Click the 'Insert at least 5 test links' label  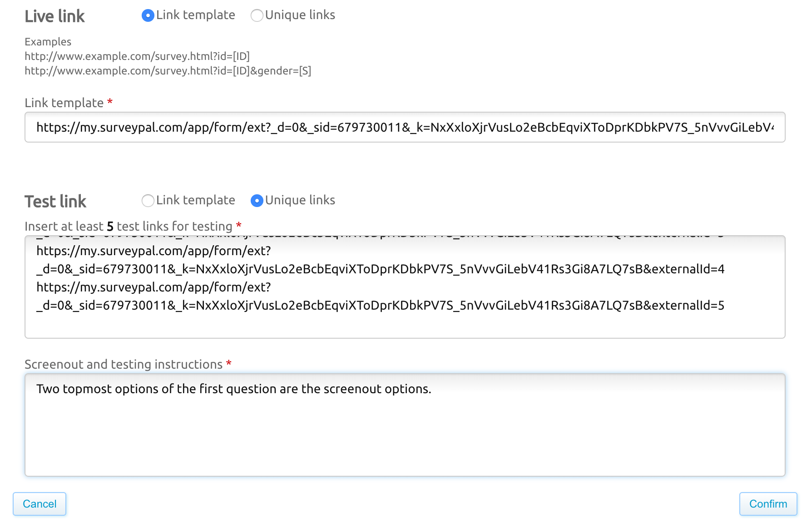(x=133, y=226)
